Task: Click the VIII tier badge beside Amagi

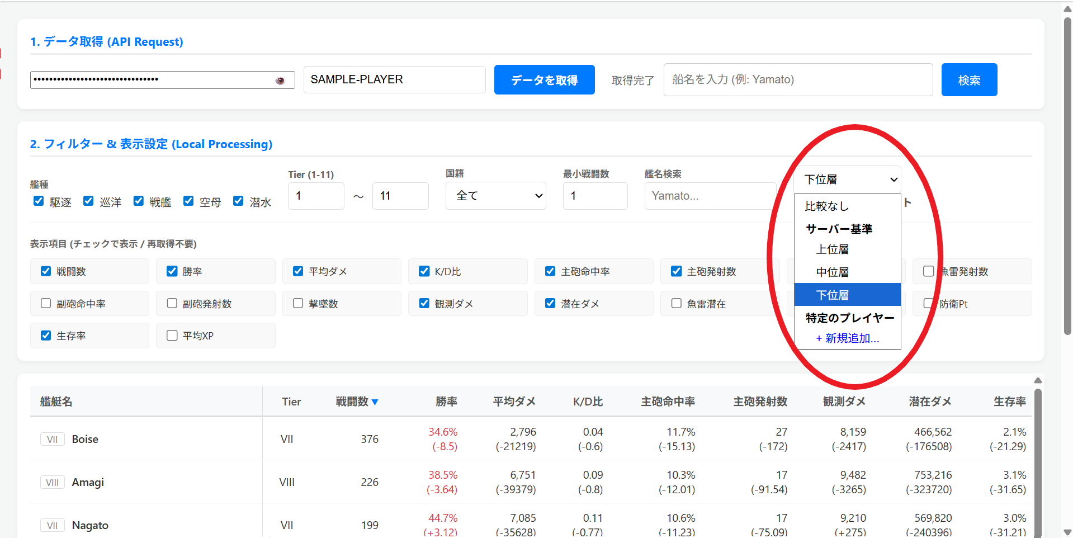Action: (53, 483)
